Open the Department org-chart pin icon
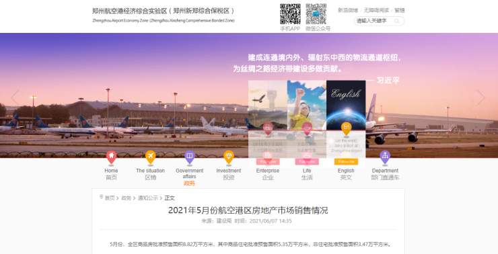The height and width of the screenshot is (254, 498). tap(385, 157)
